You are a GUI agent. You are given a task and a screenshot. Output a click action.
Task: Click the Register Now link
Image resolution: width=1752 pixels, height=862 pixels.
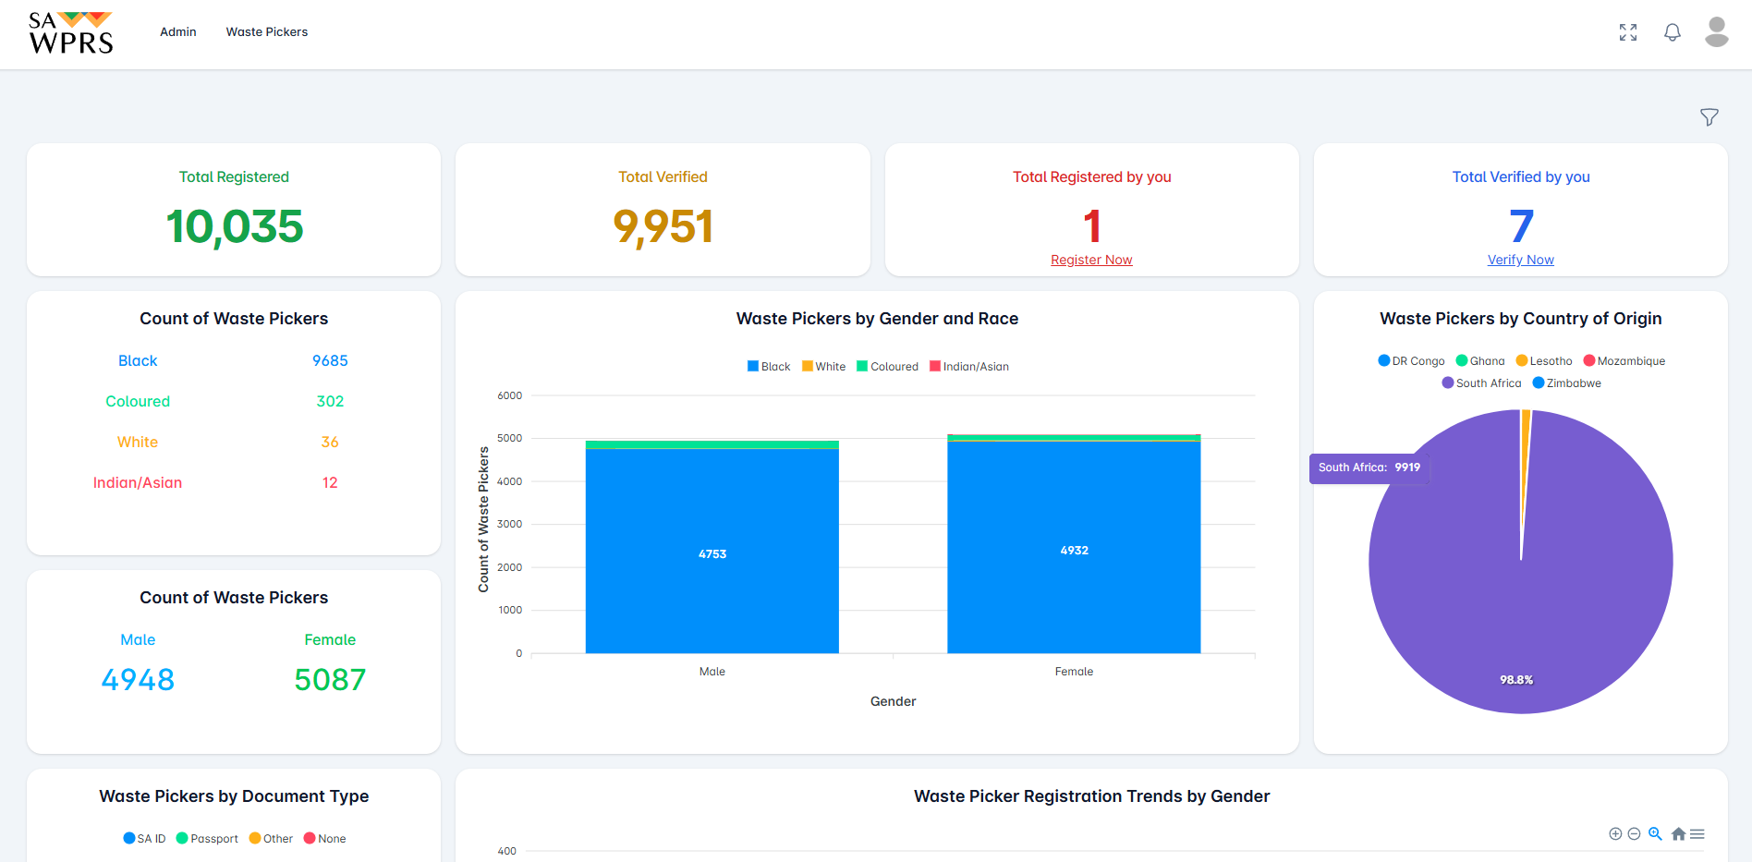pos(1091,260)
